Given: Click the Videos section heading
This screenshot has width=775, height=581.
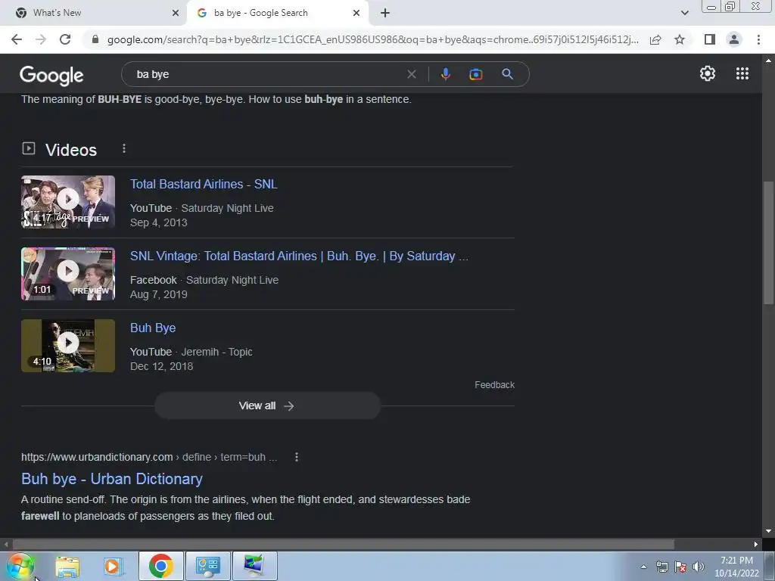Looking at the screenshot, I should tap(71, 150).
